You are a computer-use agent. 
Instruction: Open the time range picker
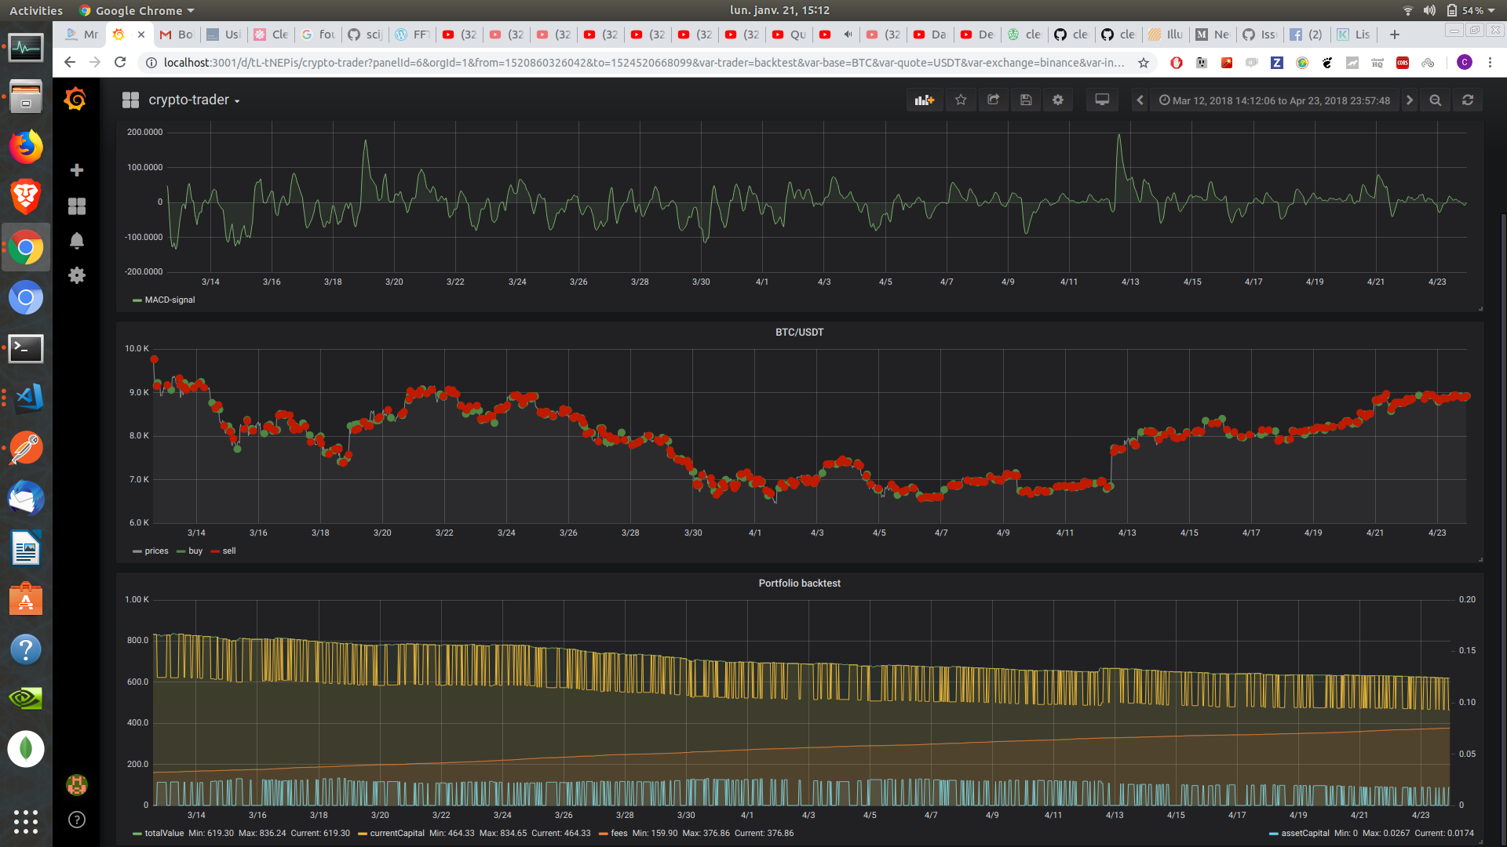pos(1275,100)
